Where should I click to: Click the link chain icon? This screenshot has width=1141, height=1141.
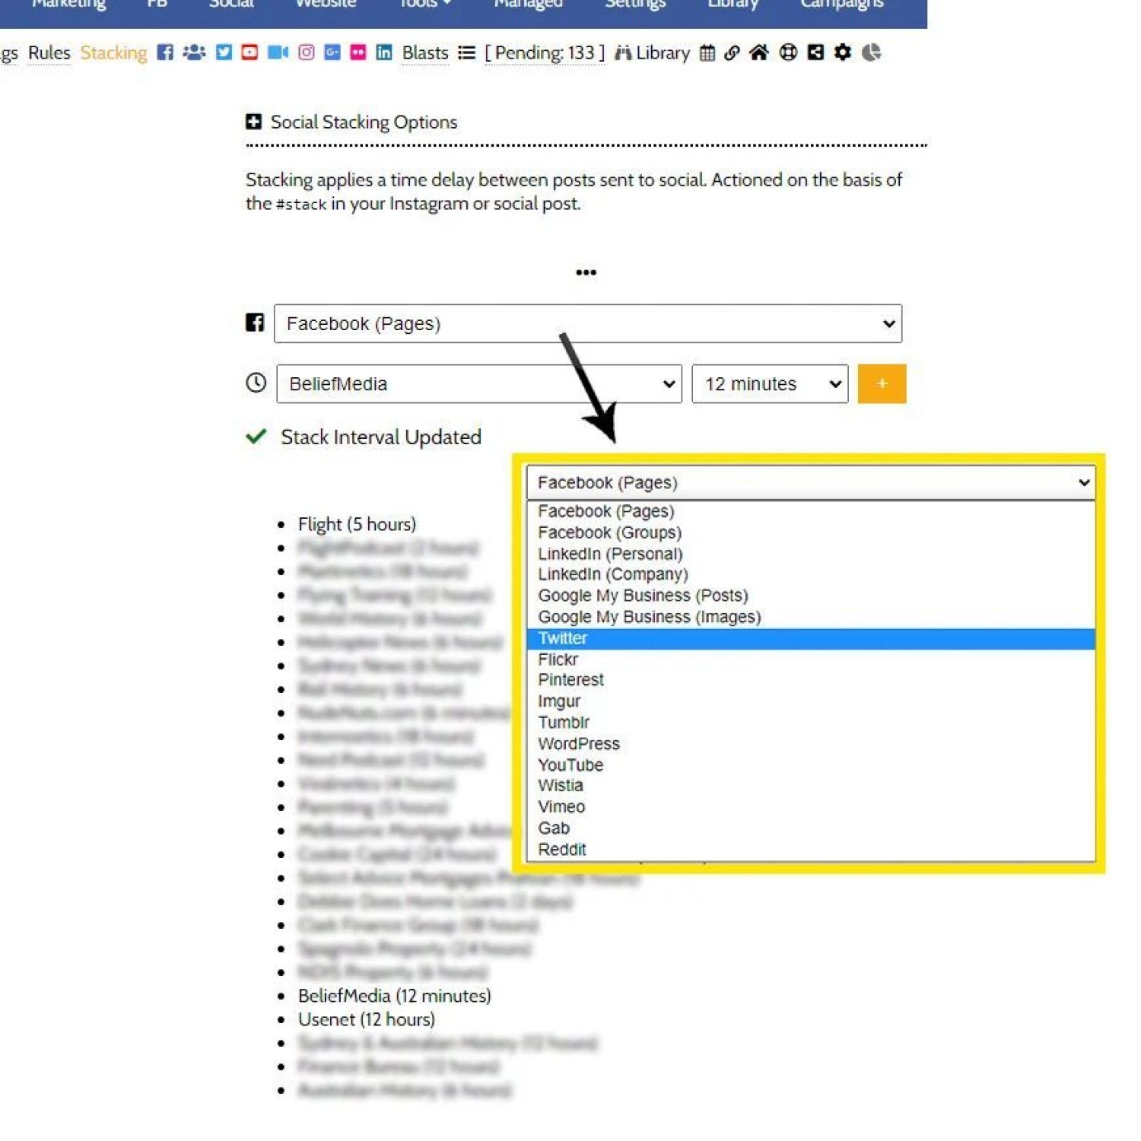tap(732, 52)
